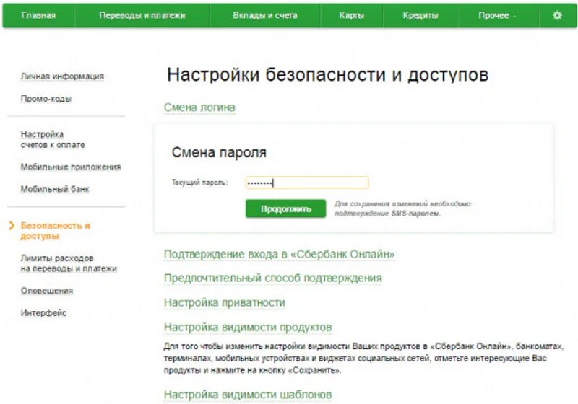The image size is (578, 404).
Task: Click the paragraph about изменить настройки видимости
Action: pos(363,358)
